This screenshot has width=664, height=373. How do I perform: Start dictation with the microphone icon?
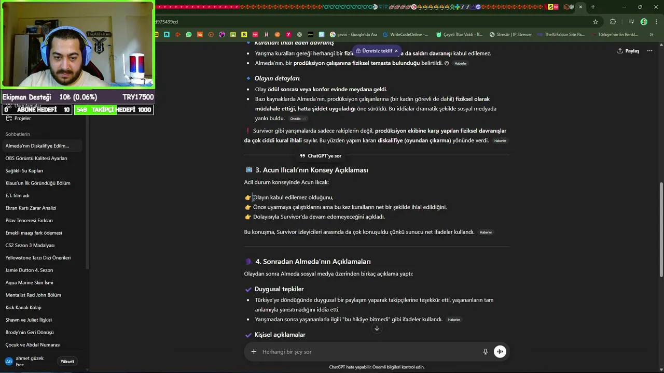click(x=486, y=352)
